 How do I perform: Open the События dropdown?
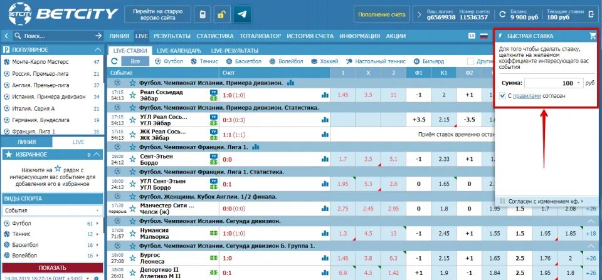[x=52, y=210]
